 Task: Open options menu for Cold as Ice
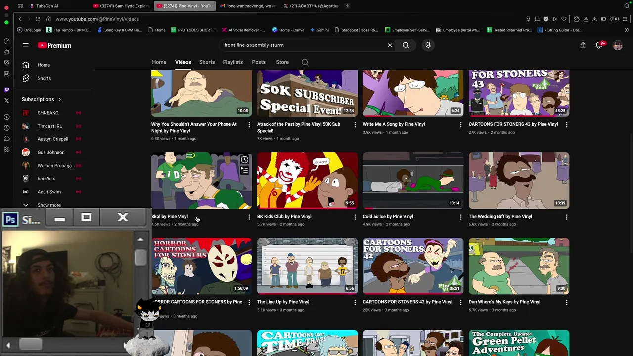click(x=460, y=217)
